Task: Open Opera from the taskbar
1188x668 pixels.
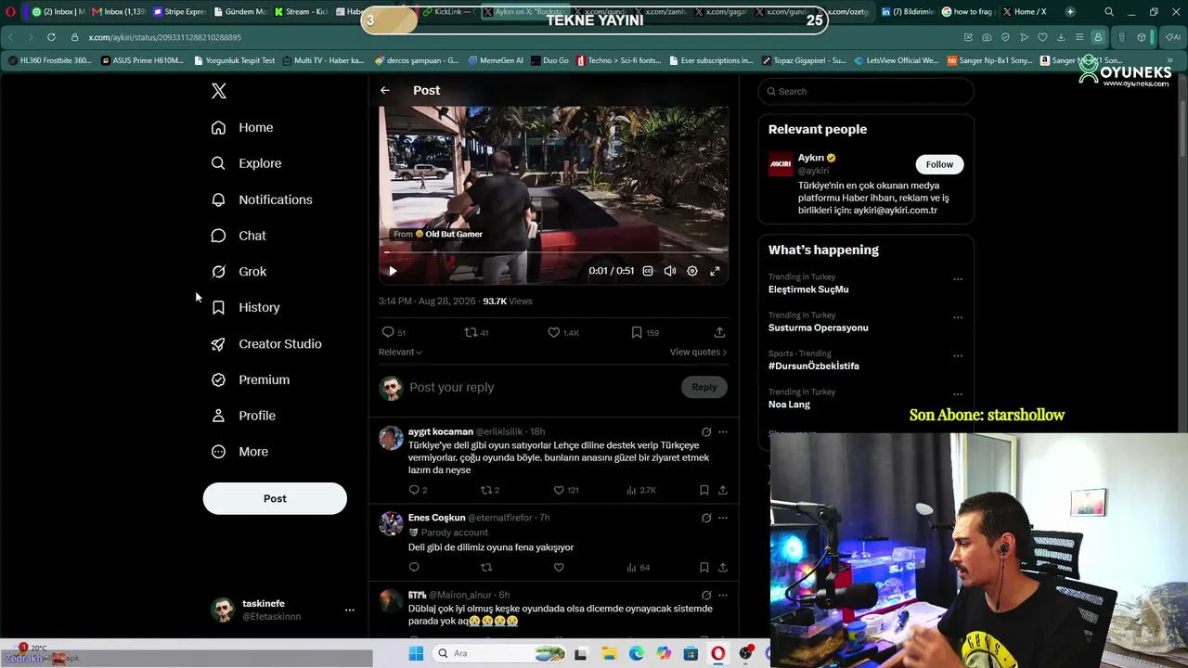Action: (717, 653)
